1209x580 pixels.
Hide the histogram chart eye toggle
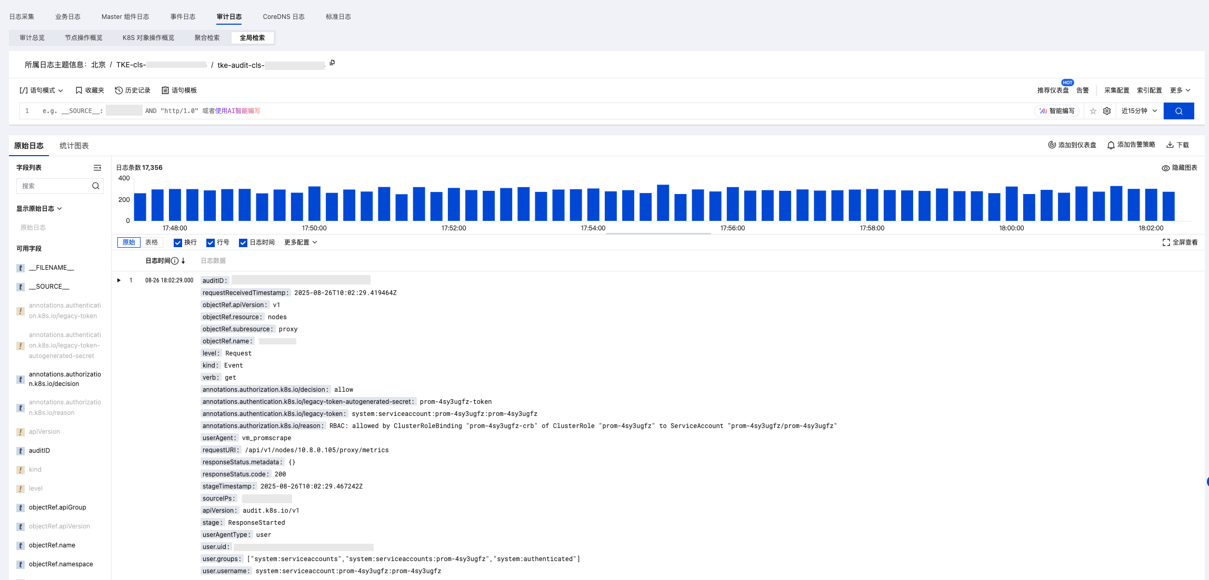[x=1165, y=168]
